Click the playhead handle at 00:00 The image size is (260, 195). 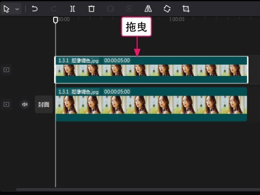(x=55, y=20)
